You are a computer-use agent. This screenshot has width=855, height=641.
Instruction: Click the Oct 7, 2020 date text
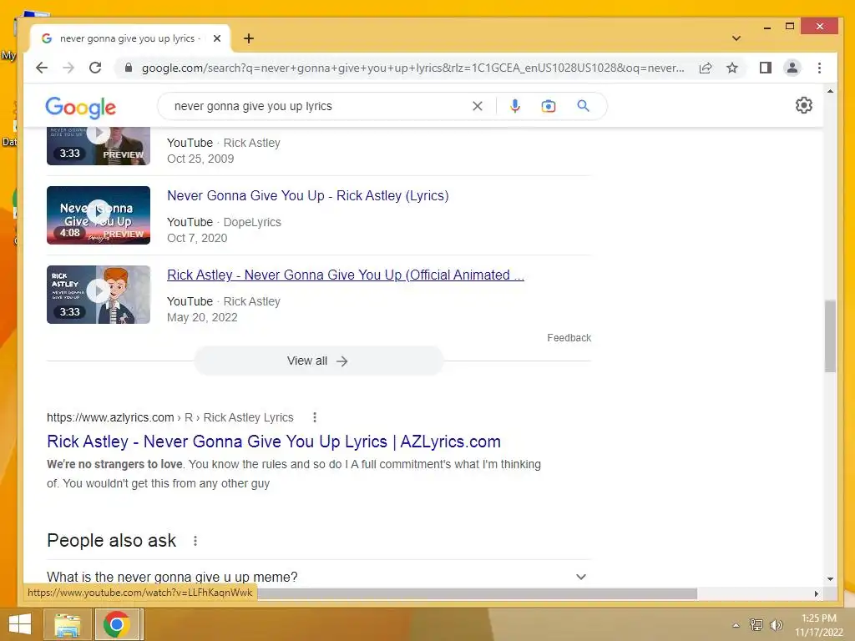tap(197, 238)
